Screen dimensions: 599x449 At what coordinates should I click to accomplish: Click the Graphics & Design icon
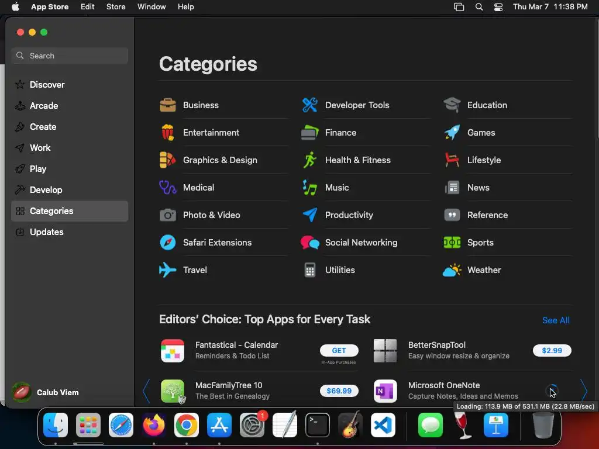click(x=168, y=160)
